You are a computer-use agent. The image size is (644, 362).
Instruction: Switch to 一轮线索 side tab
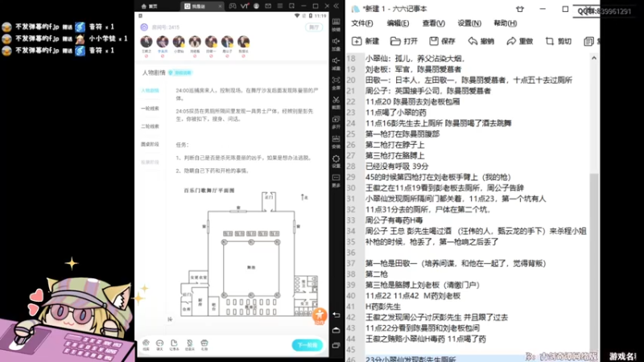pos(150,109)
